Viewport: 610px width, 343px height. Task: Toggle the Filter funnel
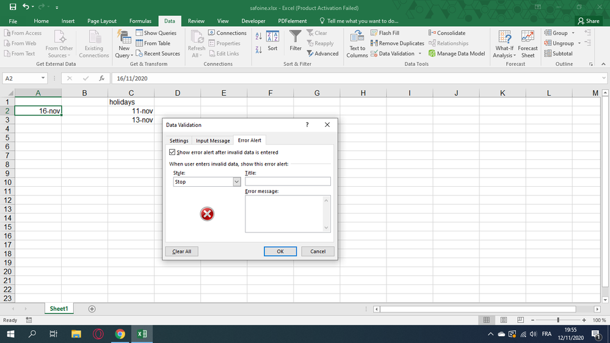[296, 41]
